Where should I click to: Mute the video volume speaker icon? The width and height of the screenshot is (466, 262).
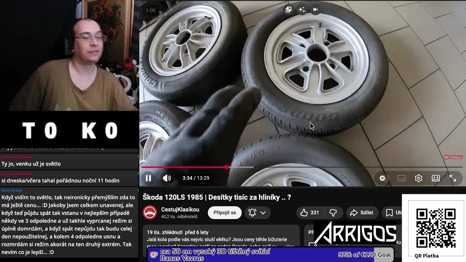pos(167,178)
